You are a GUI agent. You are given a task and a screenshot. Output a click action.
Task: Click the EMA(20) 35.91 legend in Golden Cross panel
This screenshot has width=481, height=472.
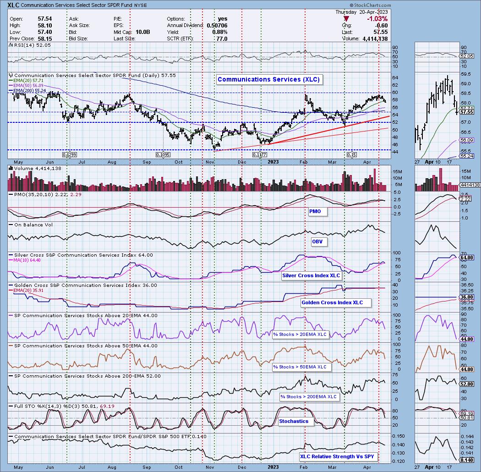pyautogui.click(x=26, y=291)
